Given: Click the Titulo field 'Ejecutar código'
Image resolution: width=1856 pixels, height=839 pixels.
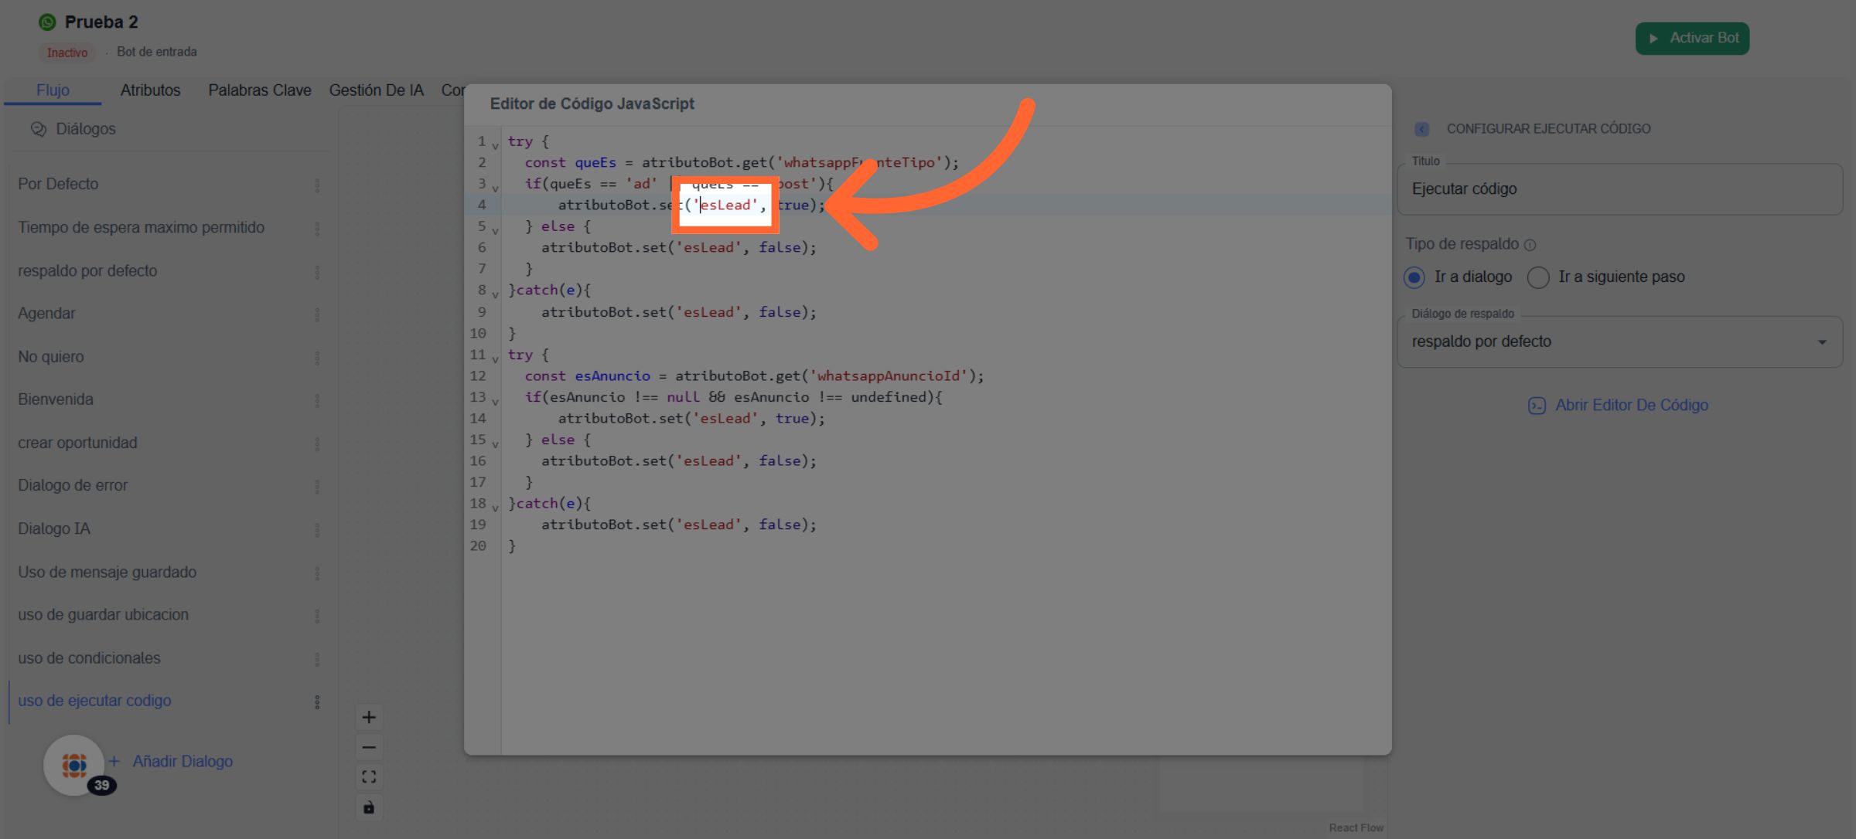Looking at the screenshot, I should (1619, 189).
